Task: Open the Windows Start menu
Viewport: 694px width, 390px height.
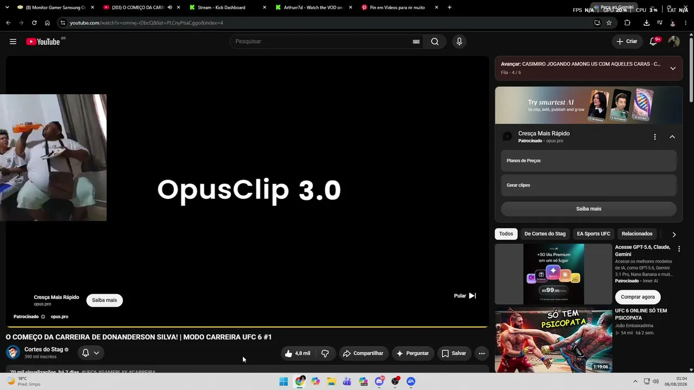Action: (284, 381)
